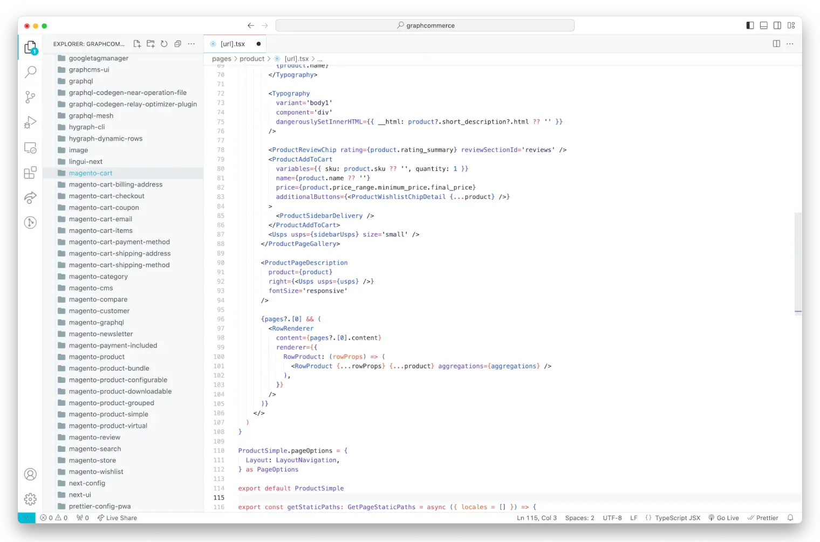Expand the magento-cart folder
The image size is (820, 542).
(x=90, y=173)
